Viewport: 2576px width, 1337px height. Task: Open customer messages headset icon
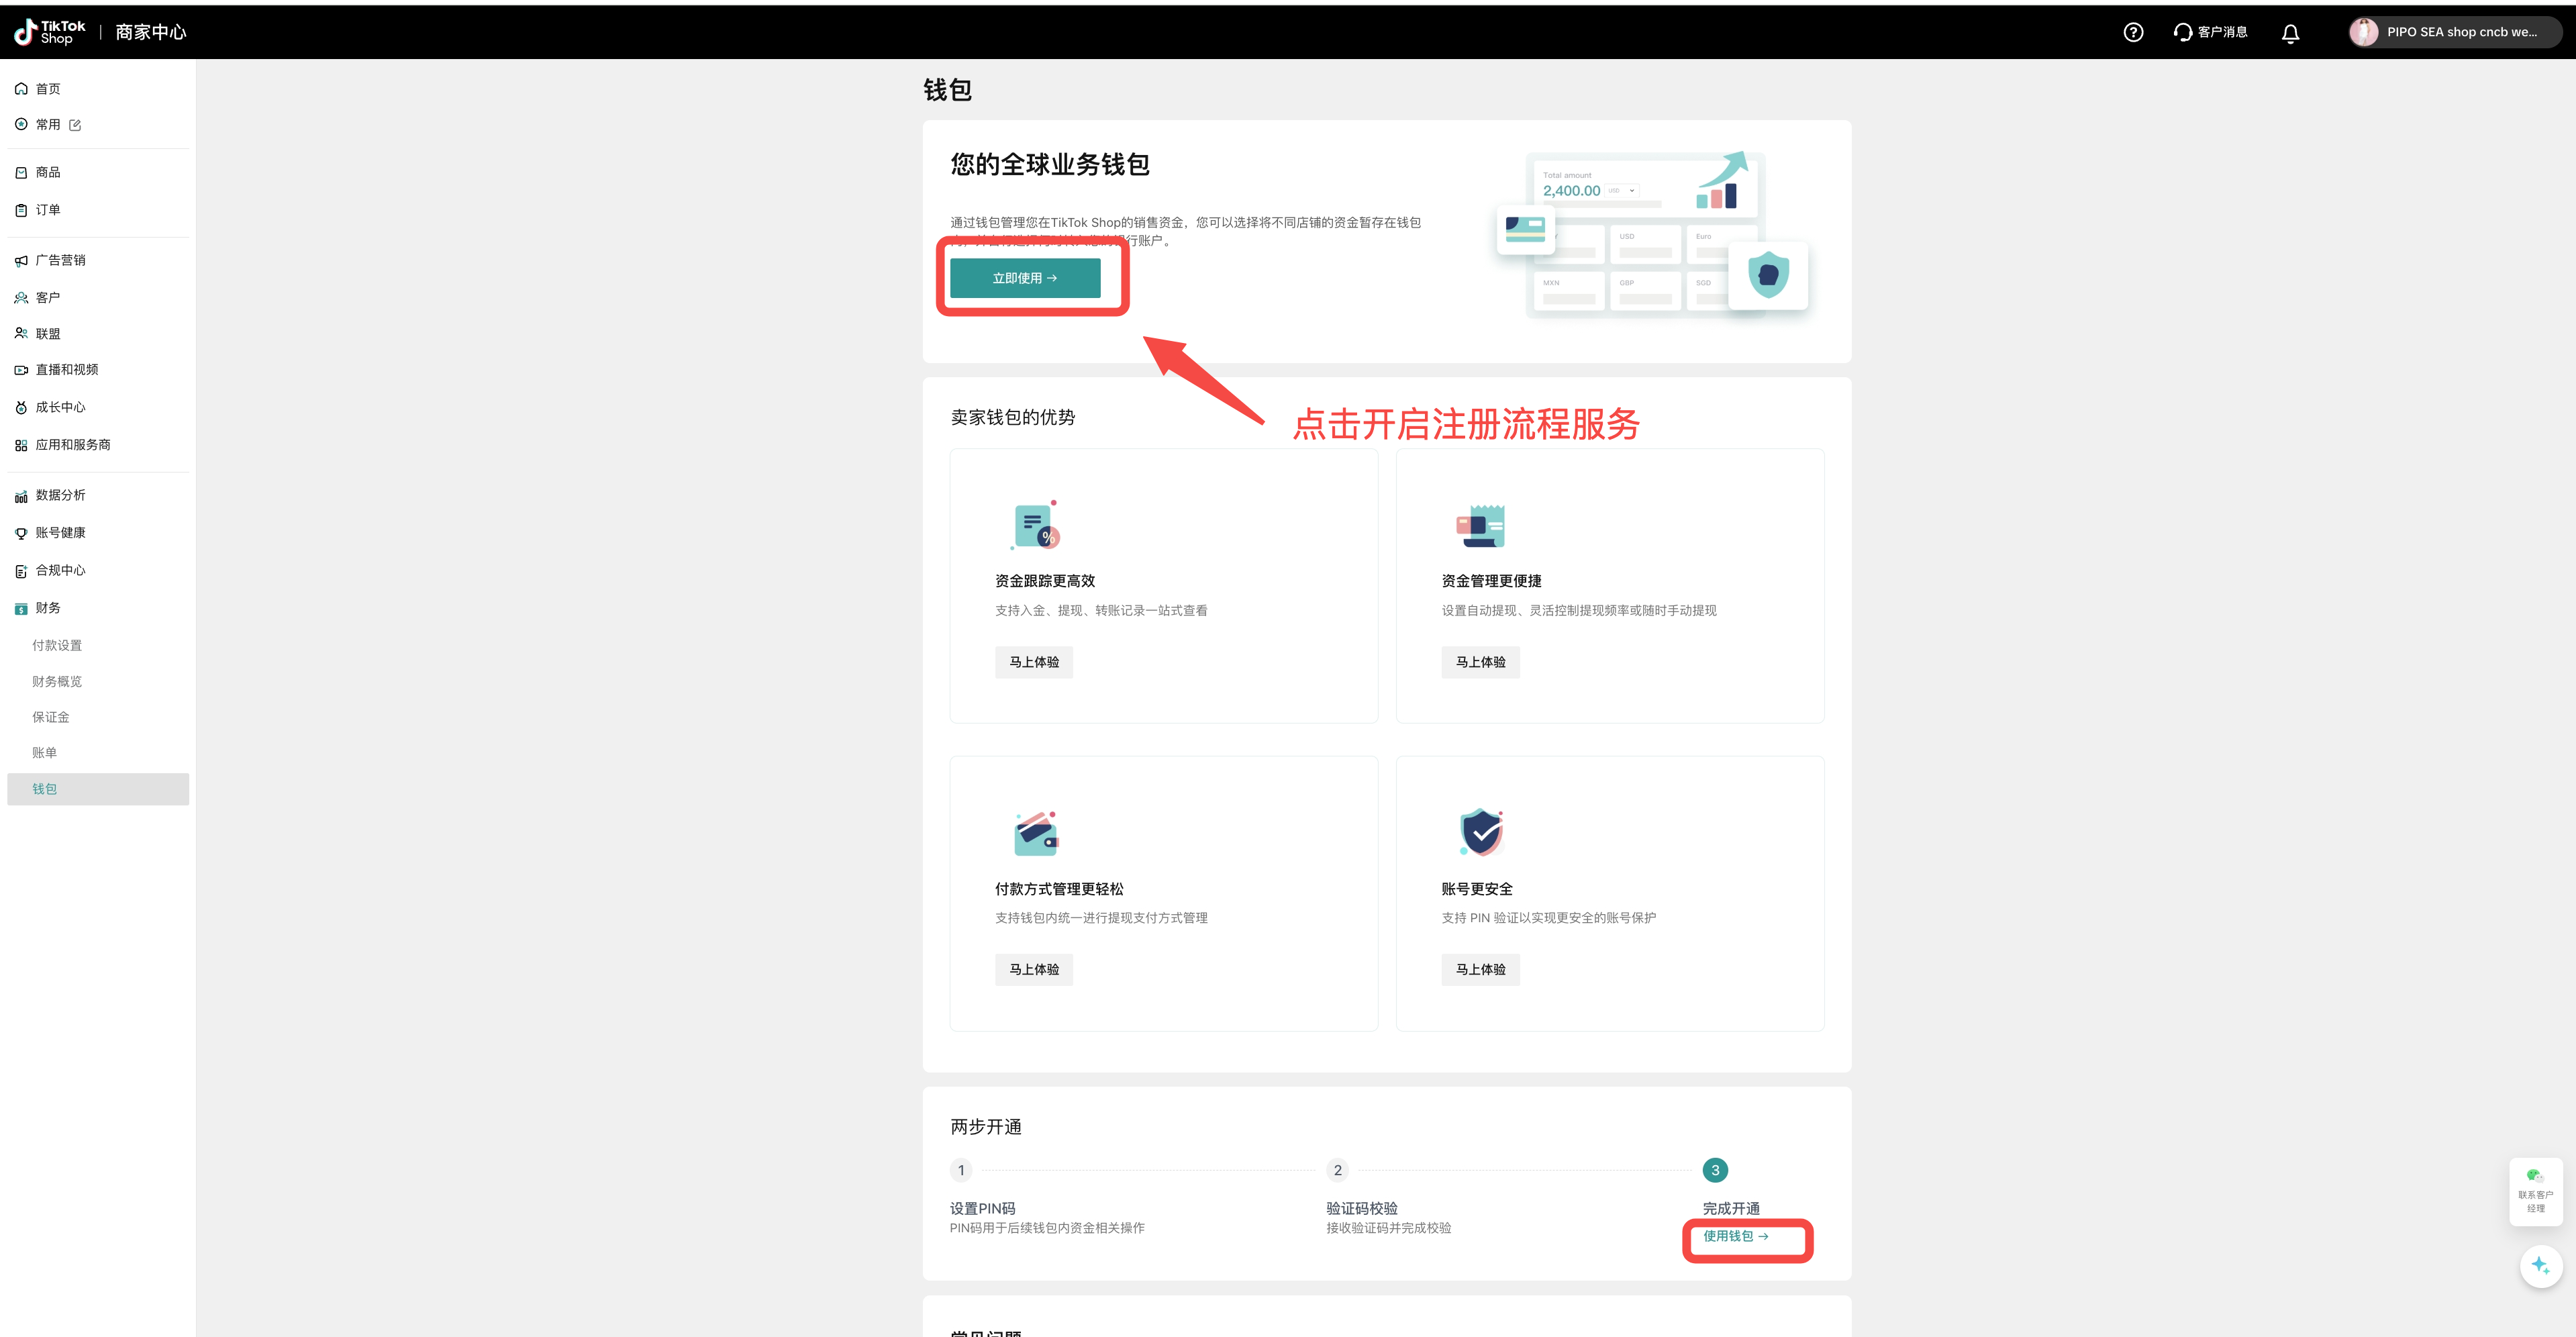click(2182, 32)
